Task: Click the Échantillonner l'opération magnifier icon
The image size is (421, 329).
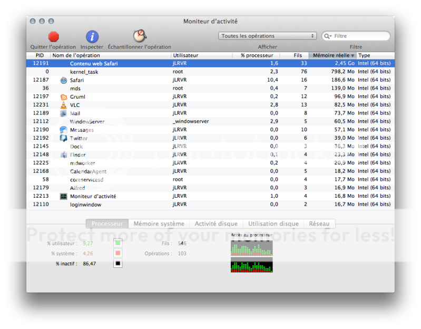Action: (x=140, y=36)
